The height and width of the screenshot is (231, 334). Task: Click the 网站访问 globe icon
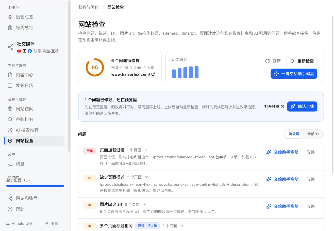[10, 109]
